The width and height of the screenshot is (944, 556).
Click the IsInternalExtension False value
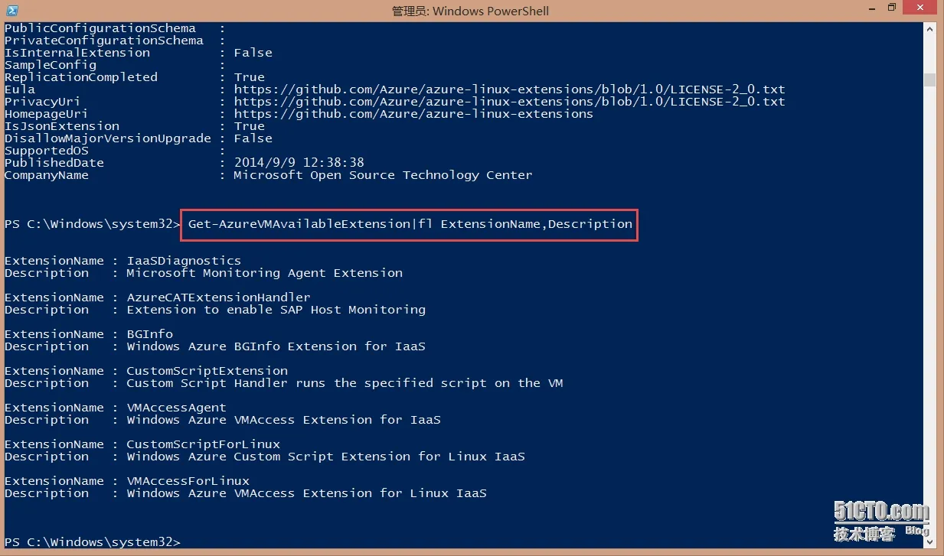253,53
